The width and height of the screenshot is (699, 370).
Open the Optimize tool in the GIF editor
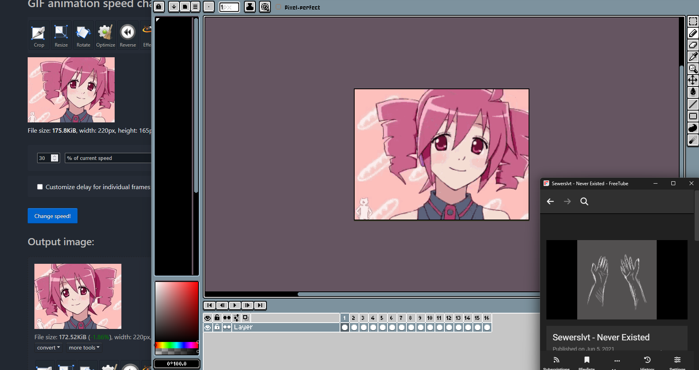pyautogui.click(x=106, y=36)
